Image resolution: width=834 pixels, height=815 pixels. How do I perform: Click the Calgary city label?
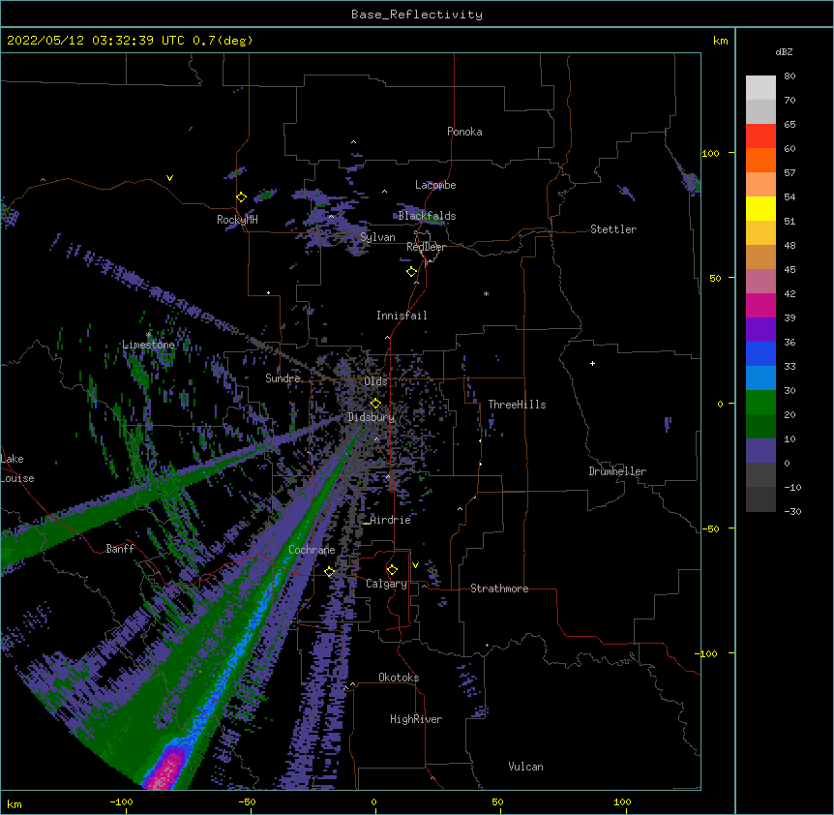point(386,584)
